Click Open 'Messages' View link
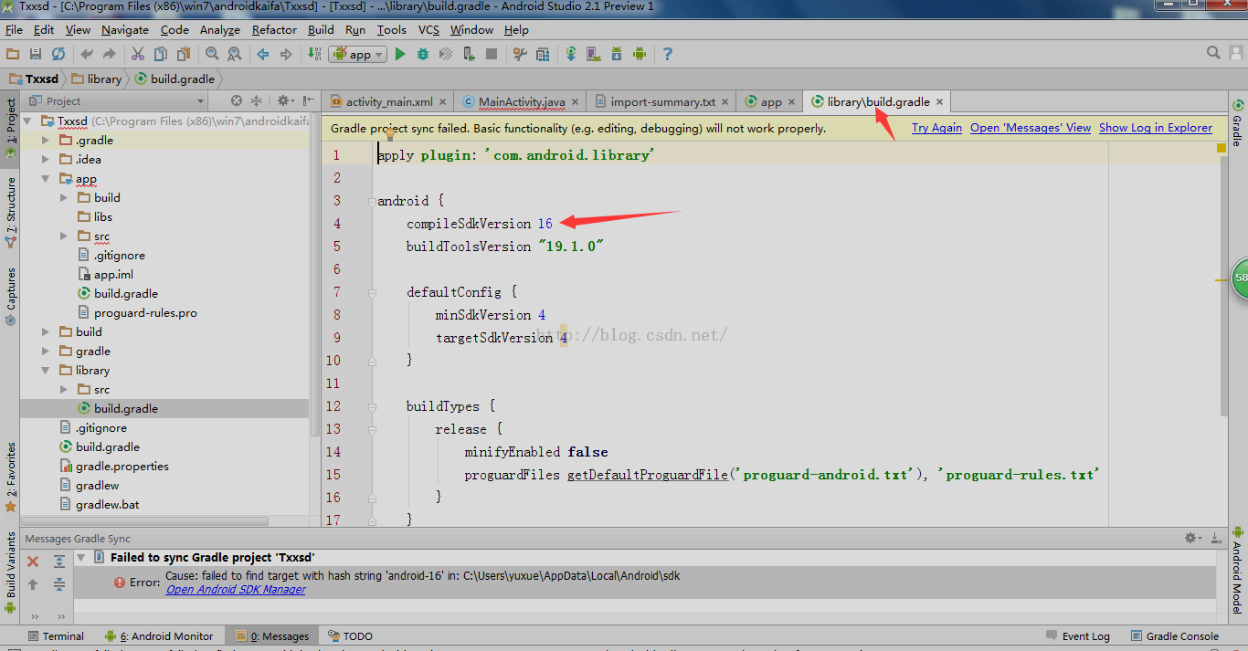Screen dimensions: 1248x651 (1031, 128)
